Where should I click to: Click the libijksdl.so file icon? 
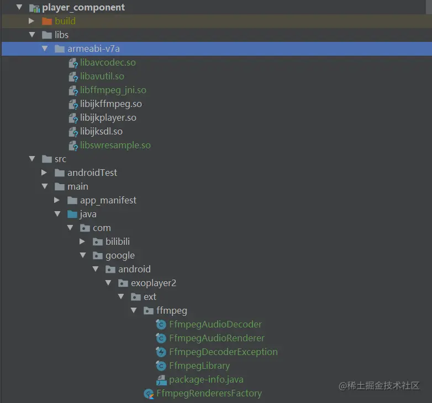73,132
